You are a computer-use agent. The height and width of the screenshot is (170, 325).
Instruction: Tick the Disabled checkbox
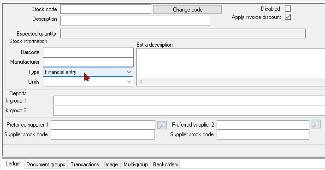coord(288,8)
